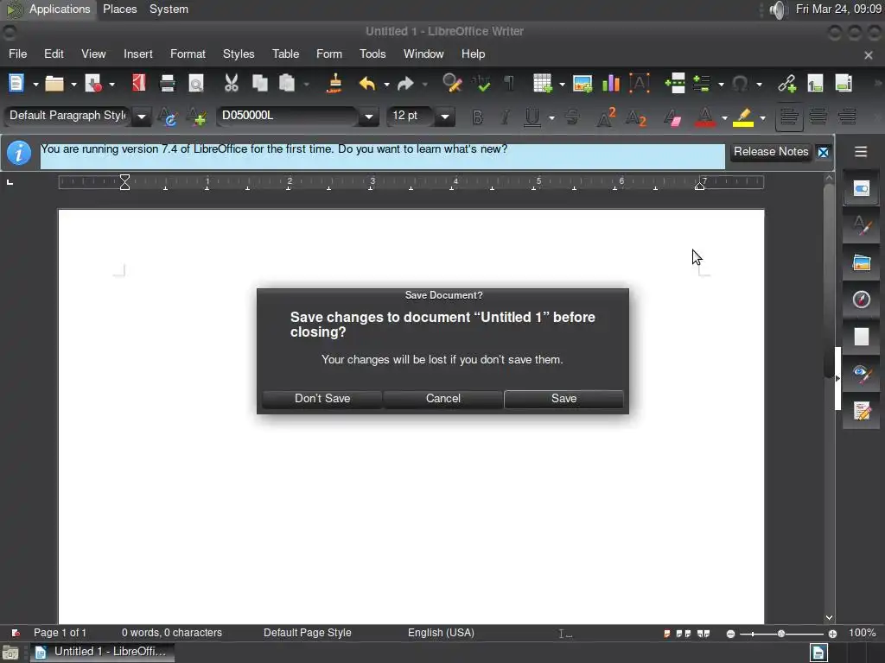
Task: Toggle Formatting Marks pilcrow icon
Action: (x=509, y=84)
